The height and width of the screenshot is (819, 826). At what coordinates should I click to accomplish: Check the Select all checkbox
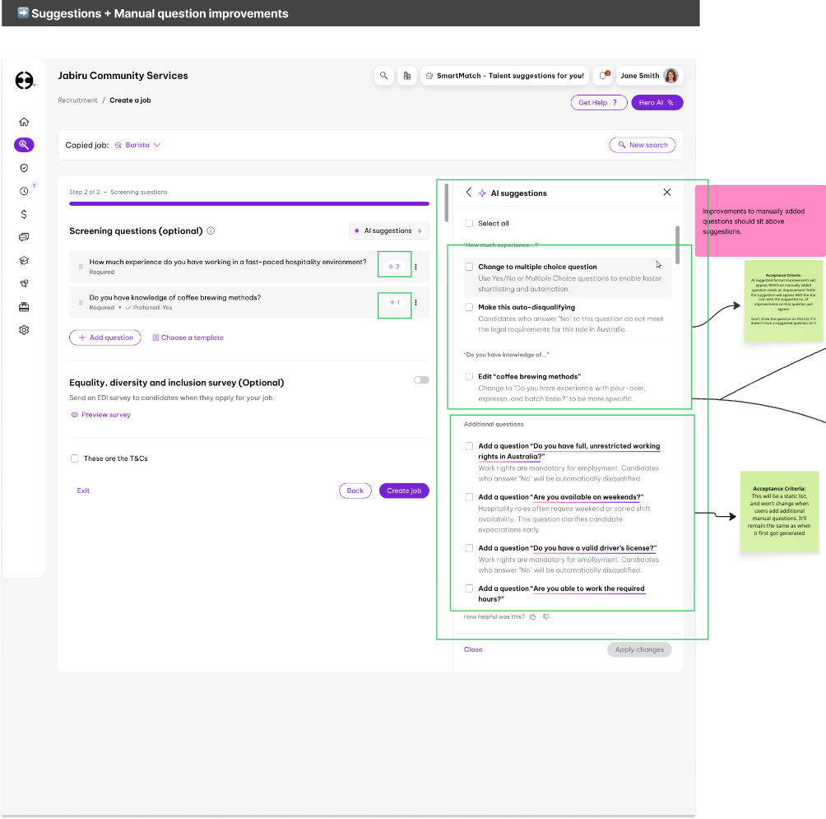tap(469, 223)
